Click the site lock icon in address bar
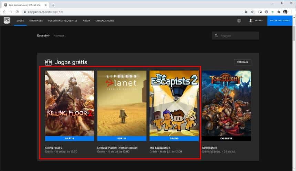296x171 pixels. 25,12
